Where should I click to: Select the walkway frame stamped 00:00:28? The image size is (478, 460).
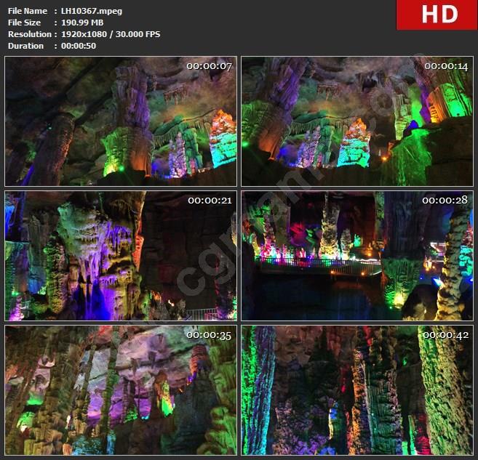(x=356, y=256)
